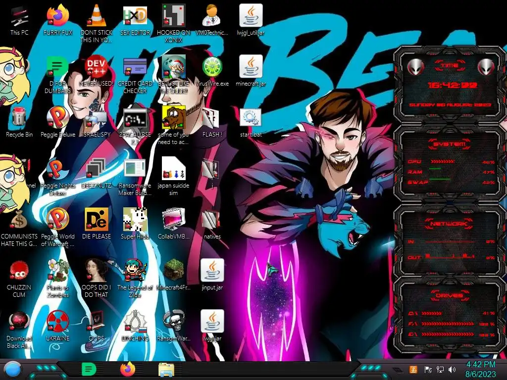Launch Firefox from the taskbar
Screen dimensions: 507x380
pos(128,369)
